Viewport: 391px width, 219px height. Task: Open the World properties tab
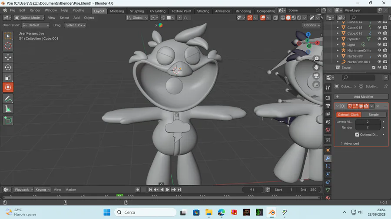pos(328,130)
